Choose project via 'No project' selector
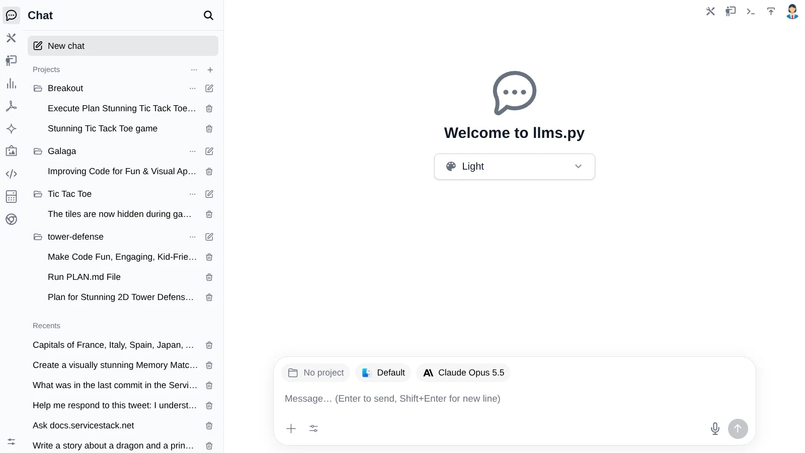The width and height of the screenshot is (805, 453). click(x=316, y=373)
